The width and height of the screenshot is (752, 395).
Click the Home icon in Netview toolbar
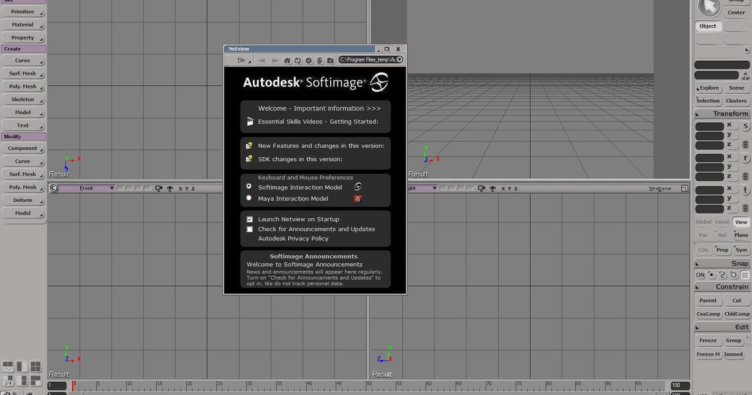[x=287, y=60]
